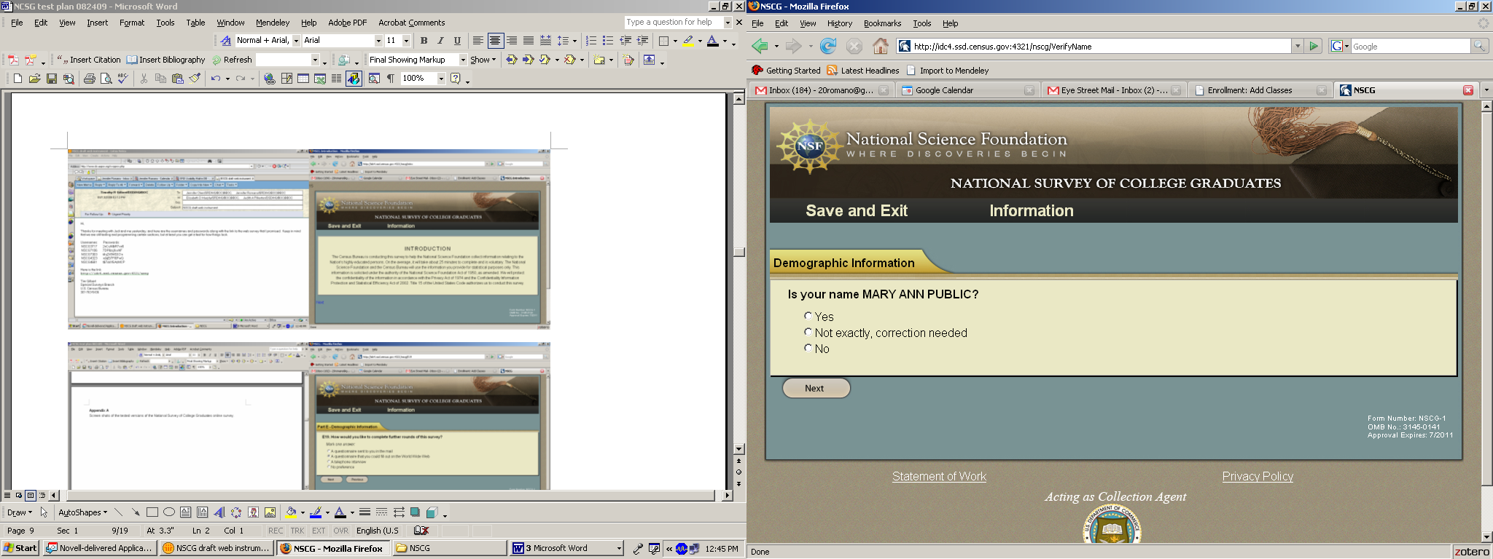Image resolution: width=1493 pixels, height=559 pixels.
Task: Click the Save disk icon in Word
Action: coord(52,79)
